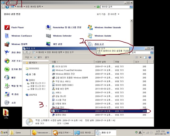
Task: Open 관리 센터 flag icon
Action: (x=7, y=53)
